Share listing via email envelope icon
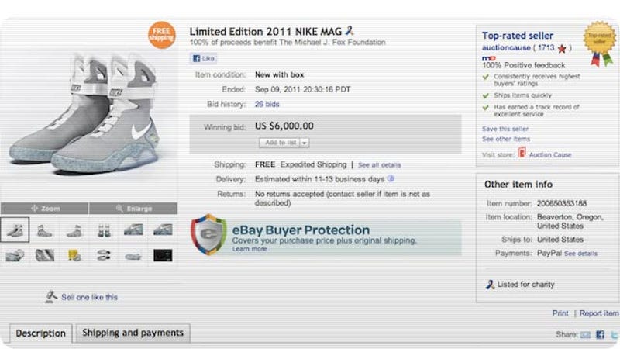The height and width of the screenshot is (349, 620). point(586,335)
